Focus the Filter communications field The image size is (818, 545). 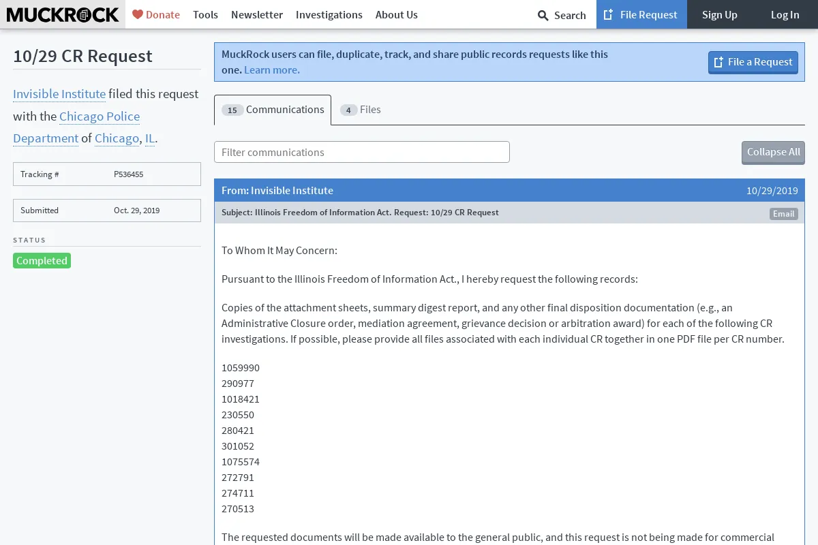pyautogui.click(x=362, y=152)
